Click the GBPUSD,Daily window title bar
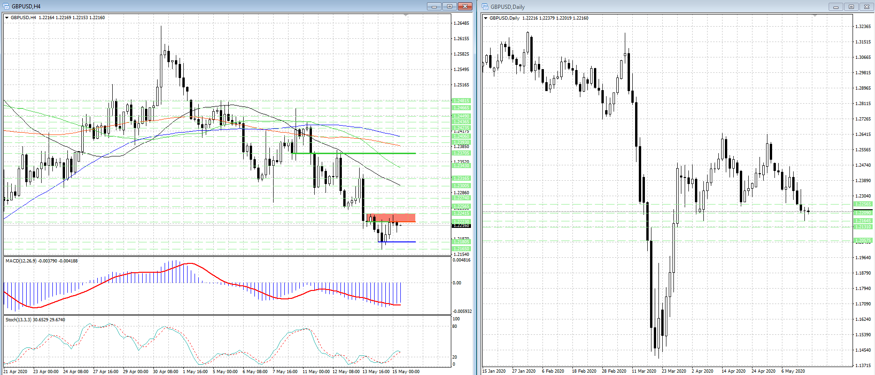 [x=655, y=7]
